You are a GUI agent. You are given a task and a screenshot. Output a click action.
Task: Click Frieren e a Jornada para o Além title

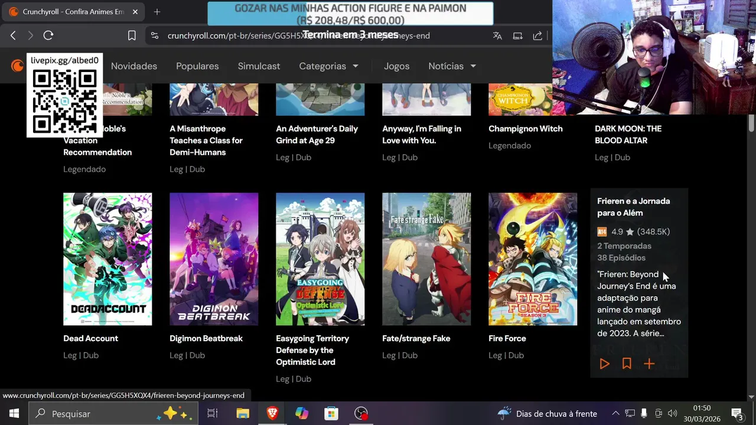pyautogui.click(x=633, y=207)
